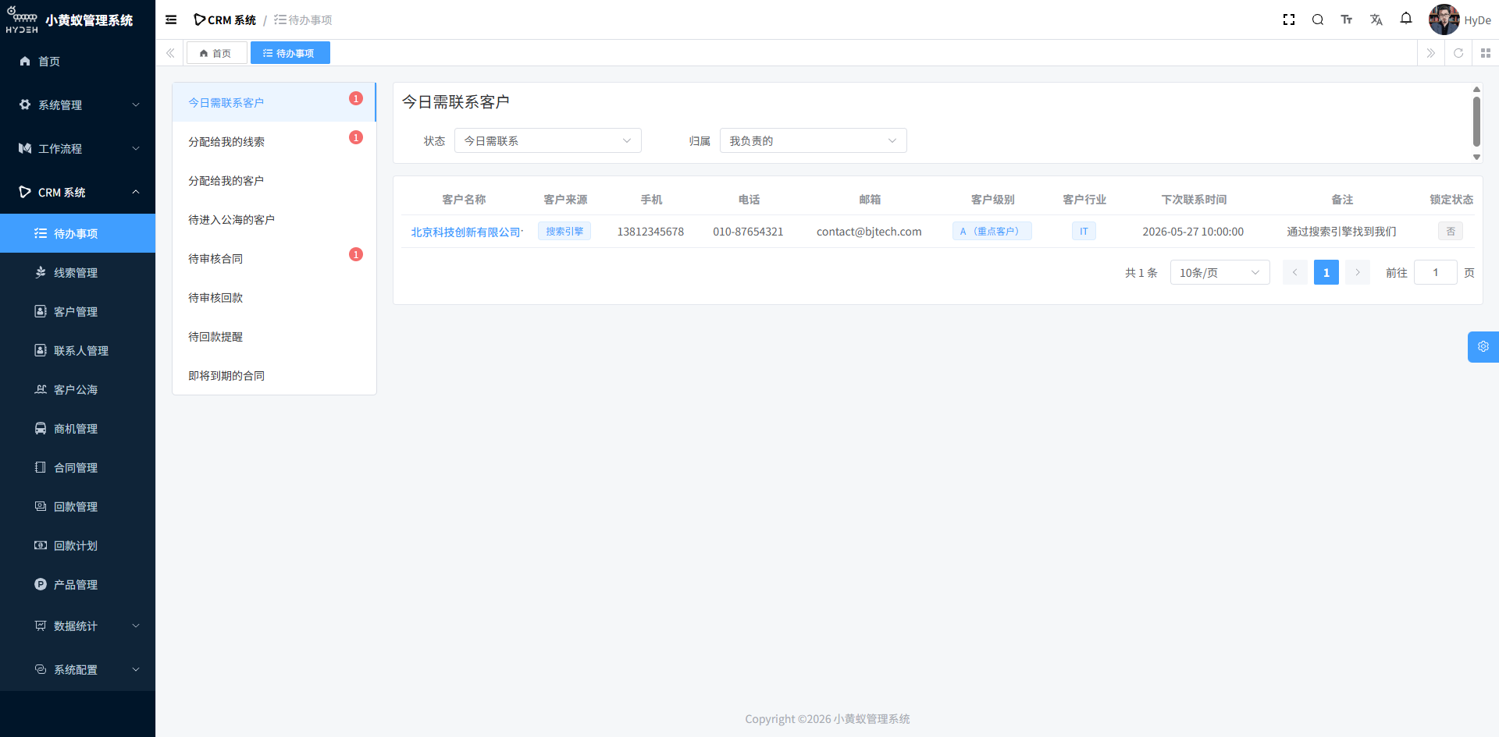Click the 小黄蚁管理系统 logo
The height and width of the screenshot is (737, 1499).
(x=70, y=19)
